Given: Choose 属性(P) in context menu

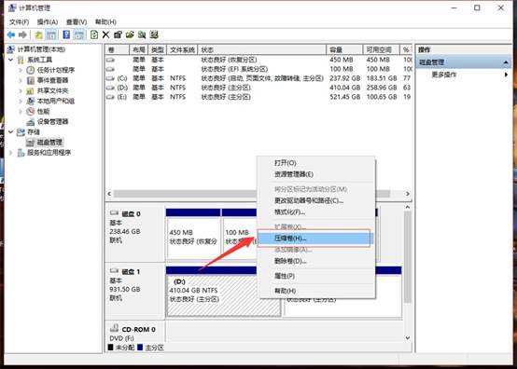Looking at the screenshot, I should pos(315,276).
